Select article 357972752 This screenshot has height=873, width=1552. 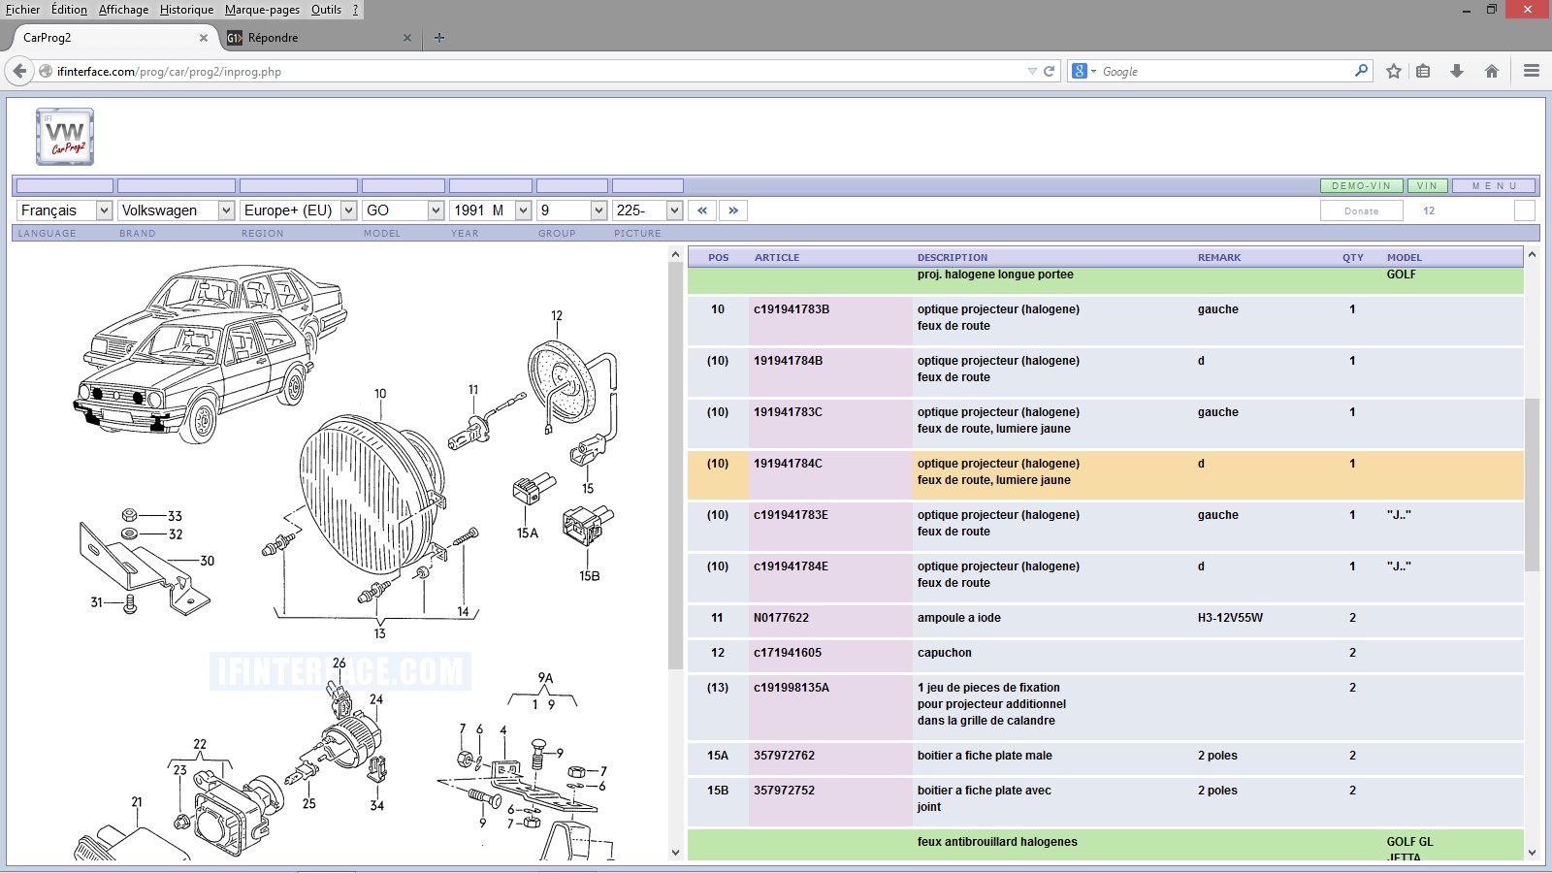pos(784,791)
